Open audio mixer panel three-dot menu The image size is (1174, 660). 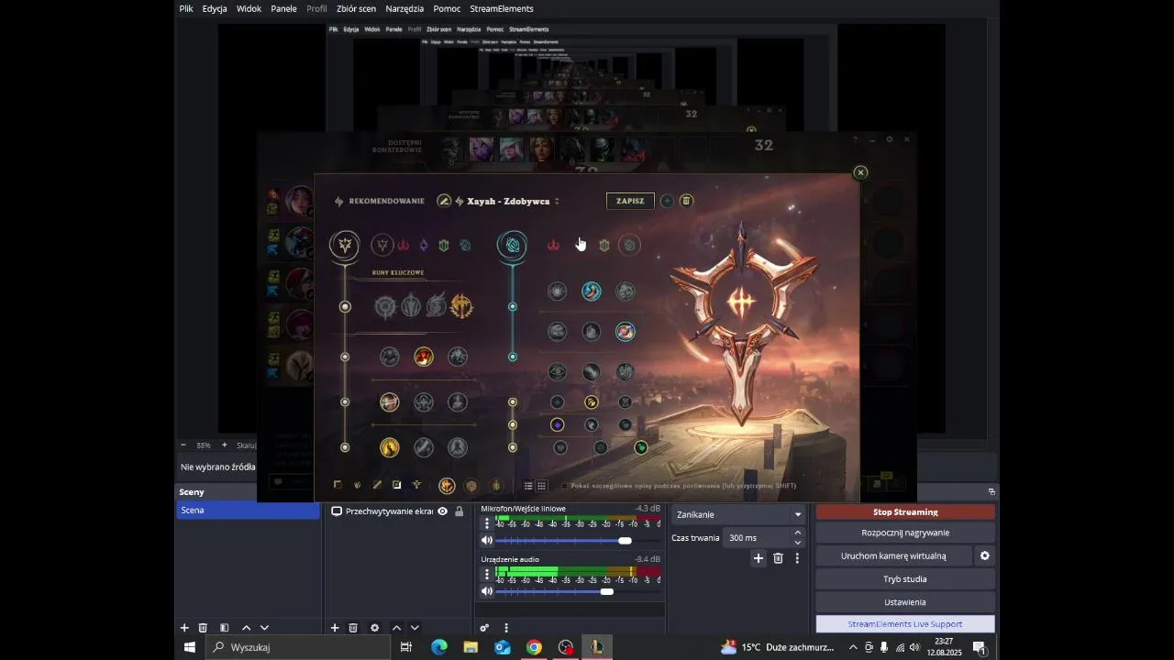(506, 628)
